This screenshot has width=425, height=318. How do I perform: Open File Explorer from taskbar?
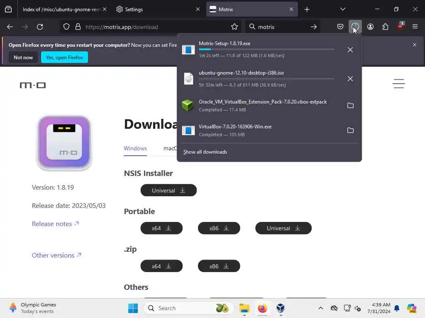(x=244, y=308)
